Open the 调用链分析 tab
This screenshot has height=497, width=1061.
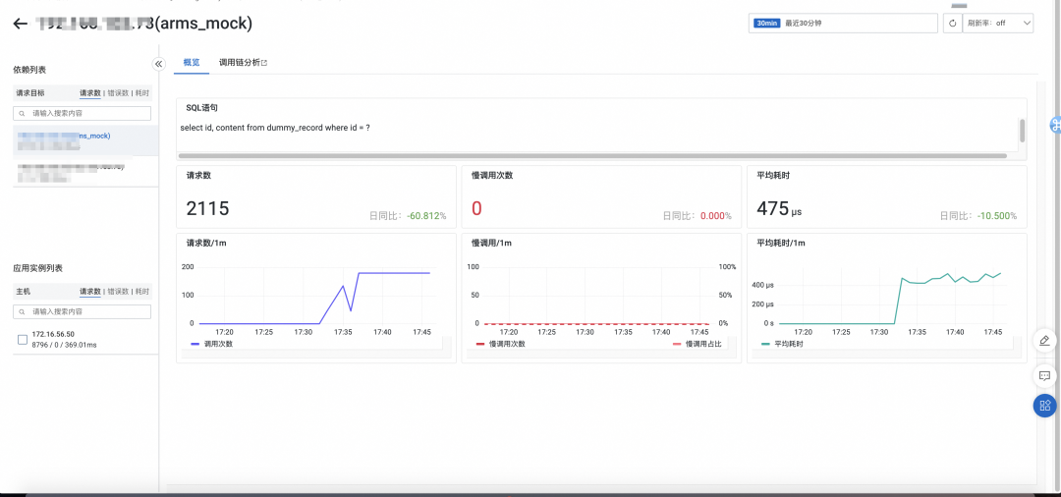(243, 63)
